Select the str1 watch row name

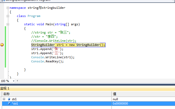pyautogui.click(x=14, y=99)
